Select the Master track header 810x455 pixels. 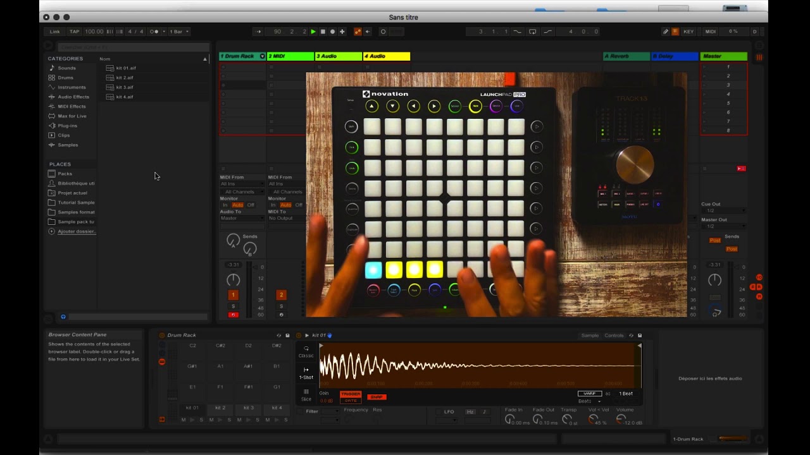click(723, 56)
